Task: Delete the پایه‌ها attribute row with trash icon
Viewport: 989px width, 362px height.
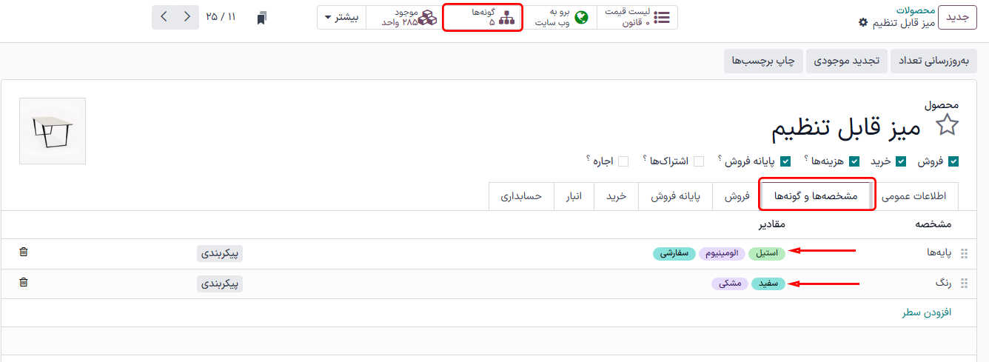Action: point(24,252)
